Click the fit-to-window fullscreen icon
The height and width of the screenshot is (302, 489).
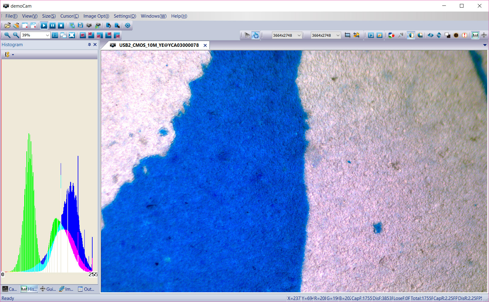(x=72, y=35)
